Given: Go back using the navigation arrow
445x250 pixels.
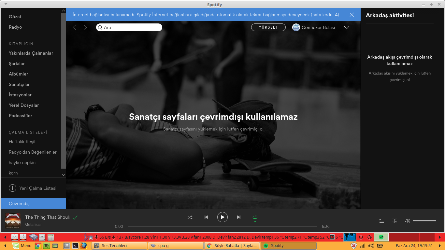Looking at the screenshot, I should 74,27.
